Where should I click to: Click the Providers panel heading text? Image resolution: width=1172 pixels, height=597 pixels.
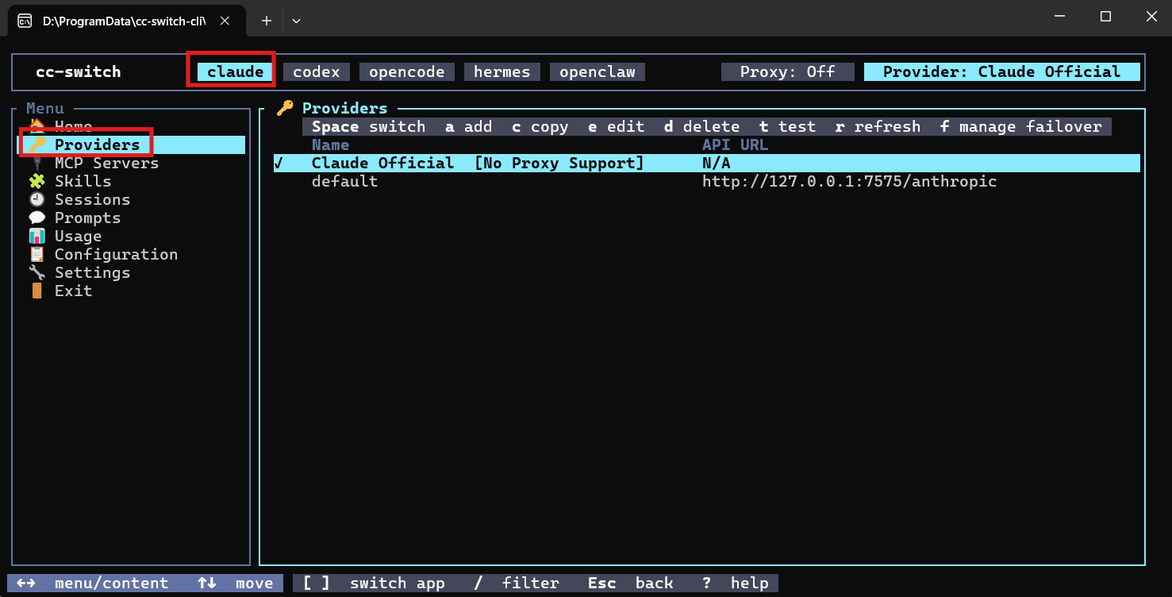[x=345, y=108]
